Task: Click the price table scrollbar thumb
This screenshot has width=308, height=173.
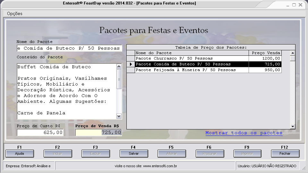Action: click(293, 58)
